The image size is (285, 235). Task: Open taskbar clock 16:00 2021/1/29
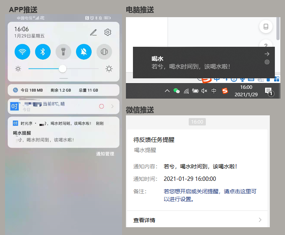pos(246,91)
